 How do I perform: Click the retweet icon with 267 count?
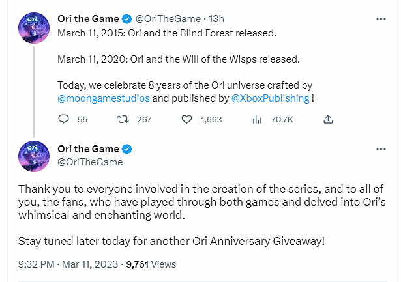pyautogui.click(x=122, y=119)
